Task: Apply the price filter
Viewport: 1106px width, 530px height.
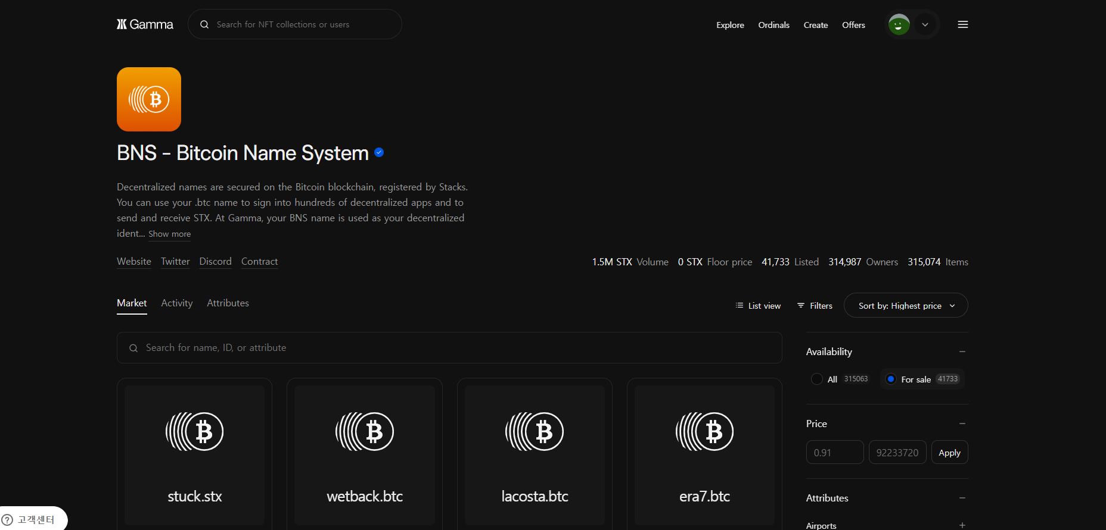Action: pyautogui.click(x=949, y=453)
